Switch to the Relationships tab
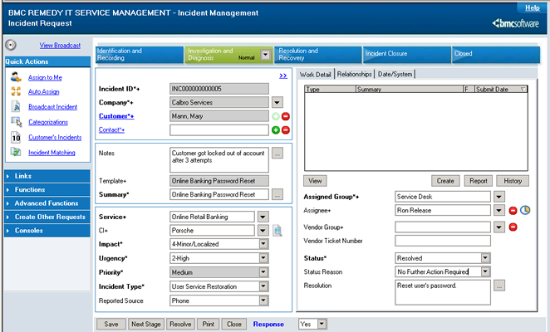This screenshot has height=332, width=550. (354, 75)
